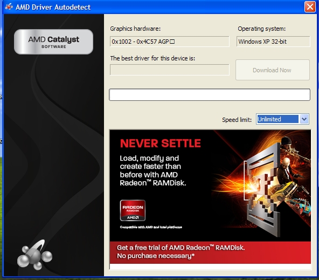Click the Get a free trial RAMDisk link
The height and width of the screenshot is (280, 319).
pos(181,251)
